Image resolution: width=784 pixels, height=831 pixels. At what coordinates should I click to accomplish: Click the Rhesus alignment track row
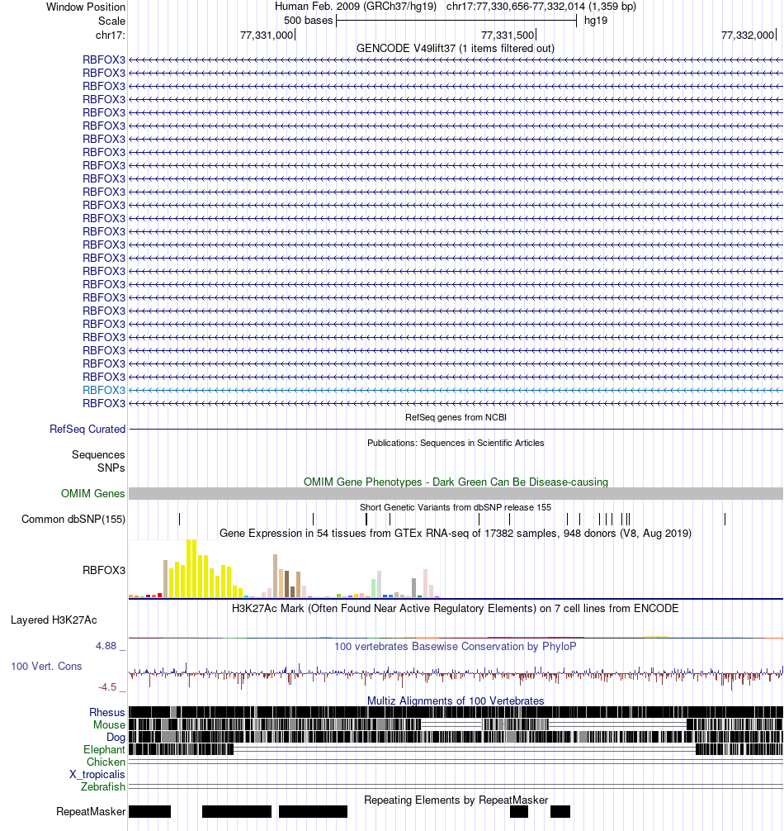pyautogui.click(x=456, y=712)
